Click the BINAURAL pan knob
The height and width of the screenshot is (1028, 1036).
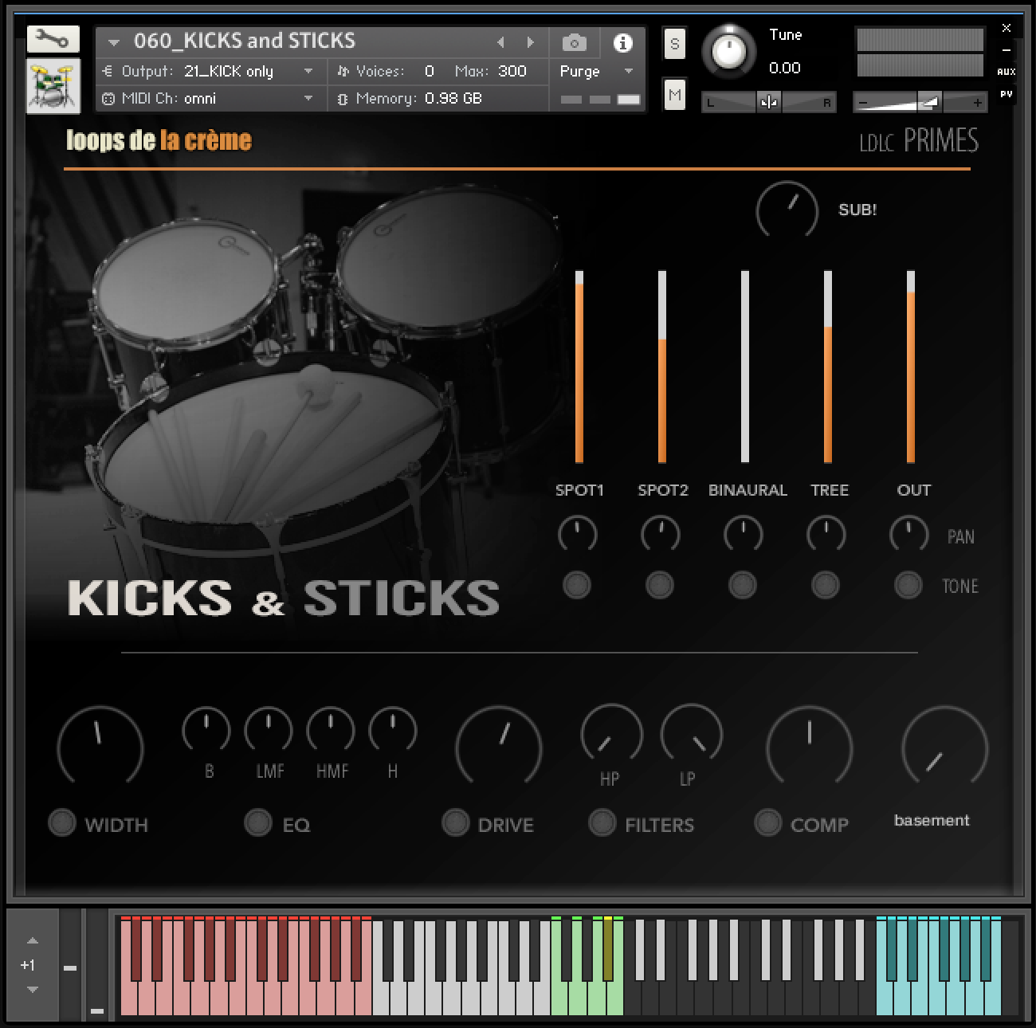pos(744,534)
